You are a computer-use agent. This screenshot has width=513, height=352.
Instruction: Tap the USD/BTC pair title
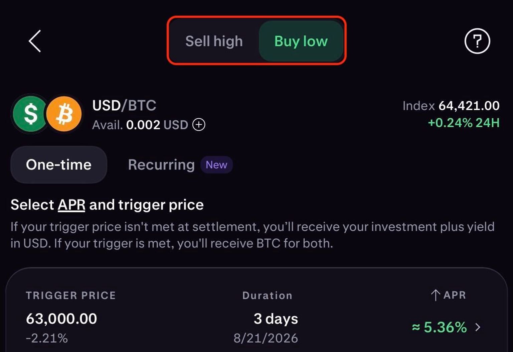click(124, 105)
